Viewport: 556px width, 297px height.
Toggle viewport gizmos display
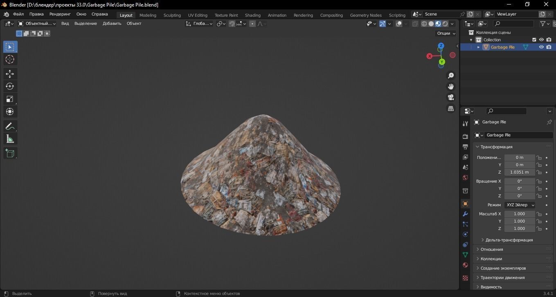click(x=383, y=24)
